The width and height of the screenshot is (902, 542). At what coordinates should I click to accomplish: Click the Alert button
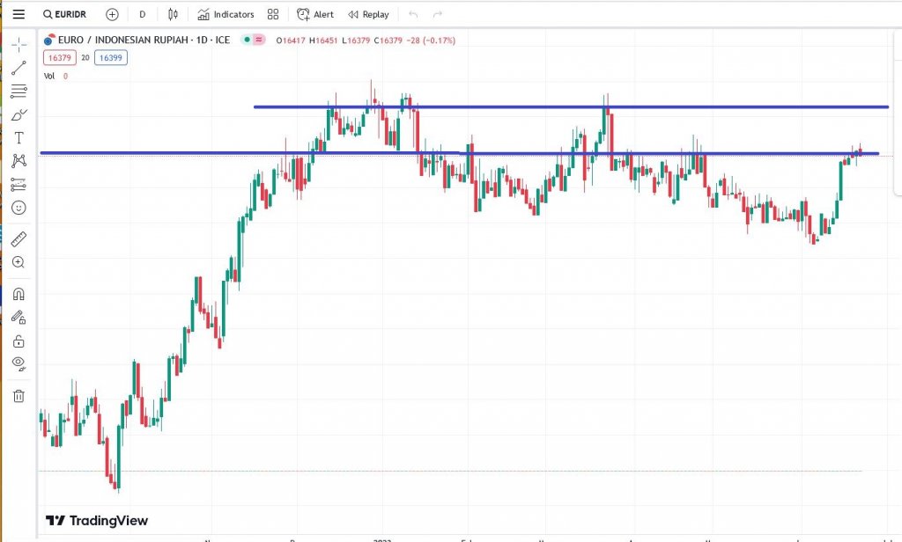315,14
